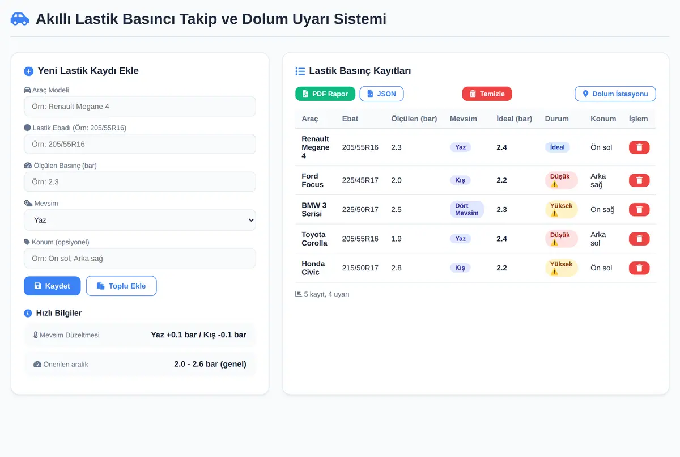Click the circle icon beside Lastik Ebadı label
The height and width of the screenshot is (457, 680).
27,128
